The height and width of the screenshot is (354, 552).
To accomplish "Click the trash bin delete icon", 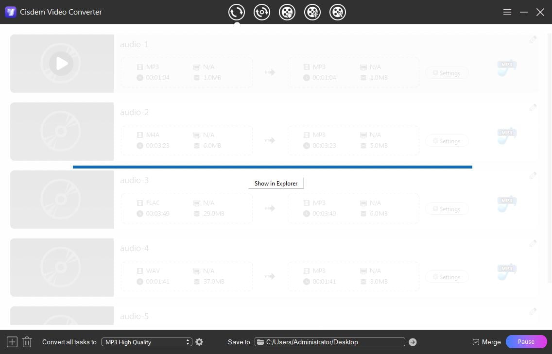I will coord(27,342).
